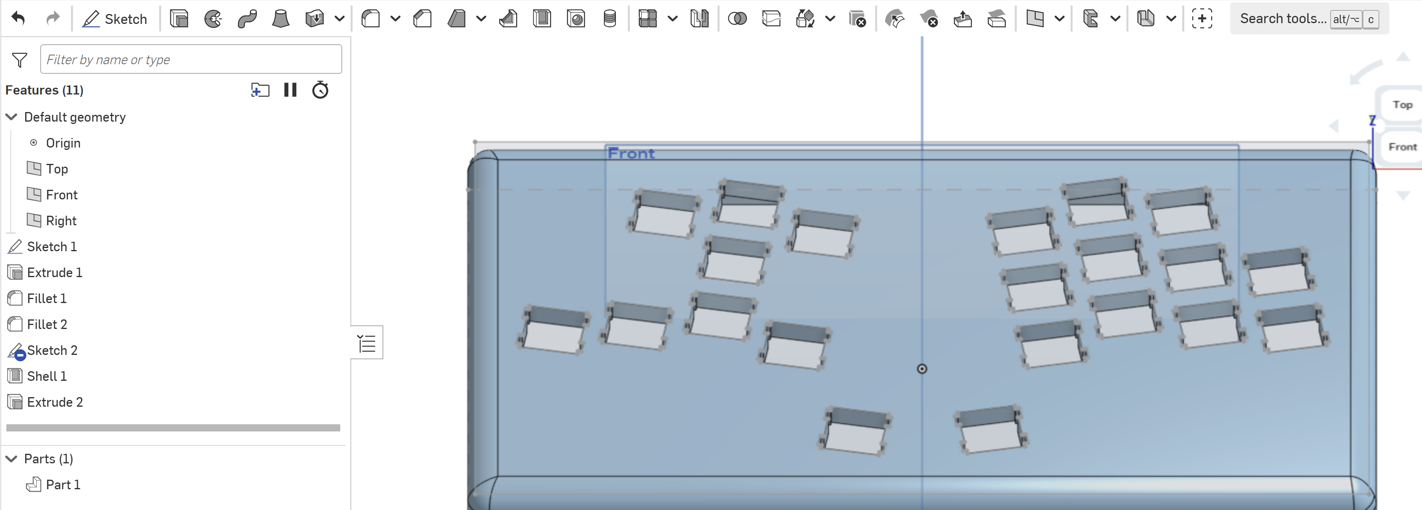Open the Hole tool

pyautogui.click(x=576, y=18)
